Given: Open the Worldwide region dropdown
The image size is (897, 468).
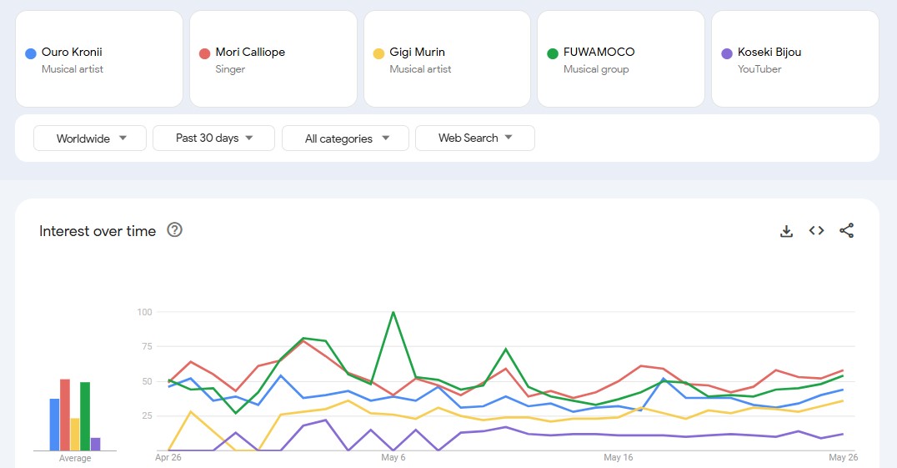Looking at the screenshot, I should (90, 138).
